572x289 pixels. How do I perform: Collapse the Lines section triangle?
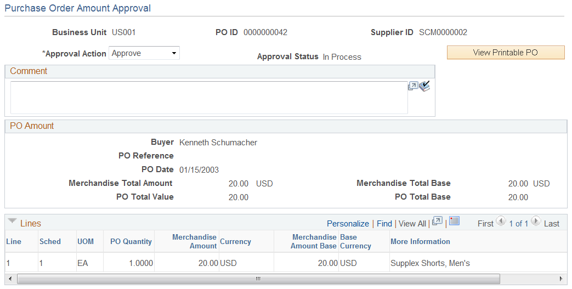coord(13,221)
